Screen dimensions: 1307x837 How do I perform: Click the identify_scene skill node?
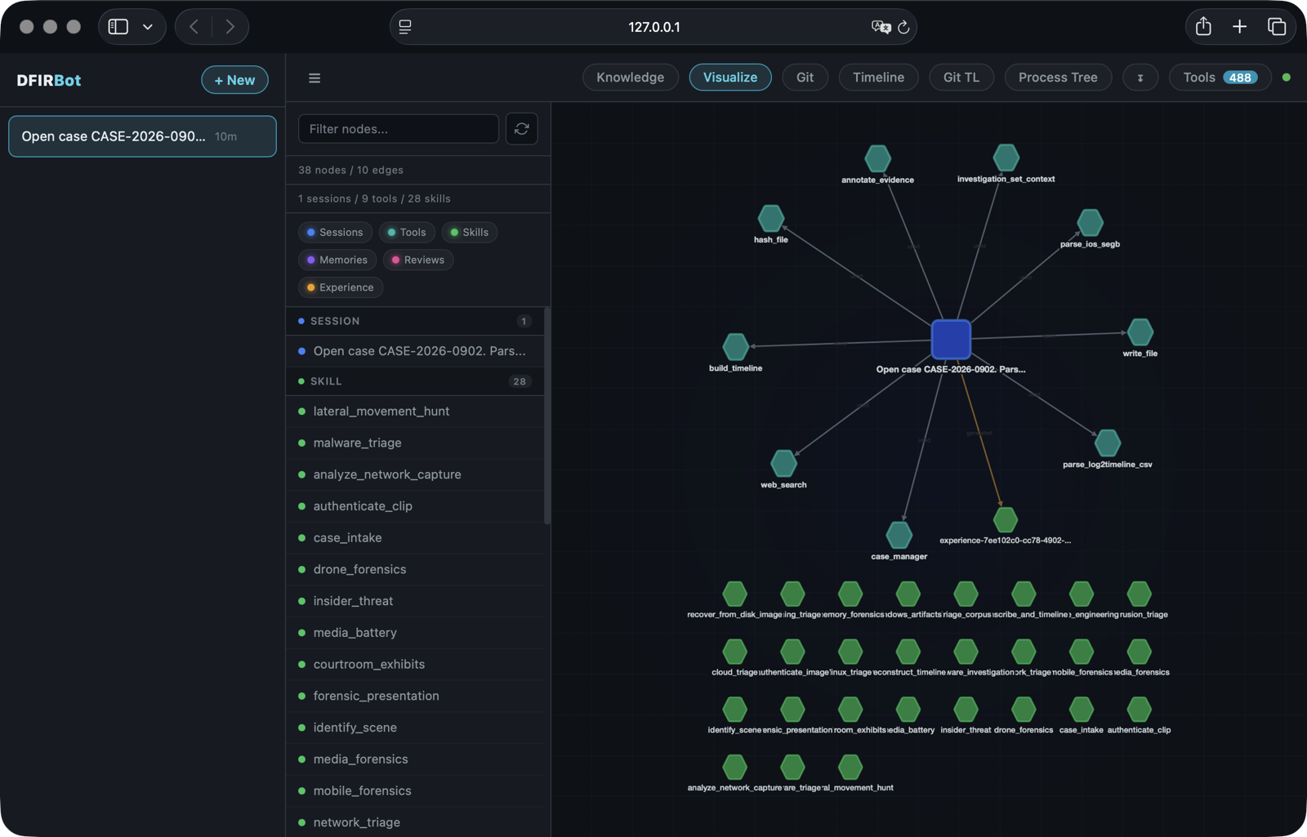pos(734,710)
